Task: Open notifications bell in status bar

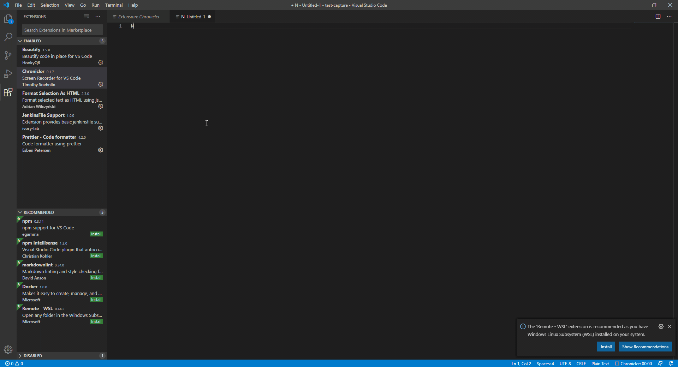Action: coord(671,363)
